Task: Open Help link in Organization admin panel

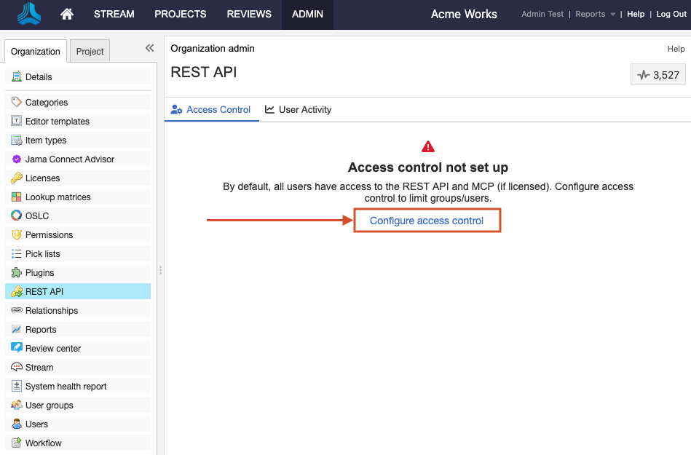Action: coord(676,49)
